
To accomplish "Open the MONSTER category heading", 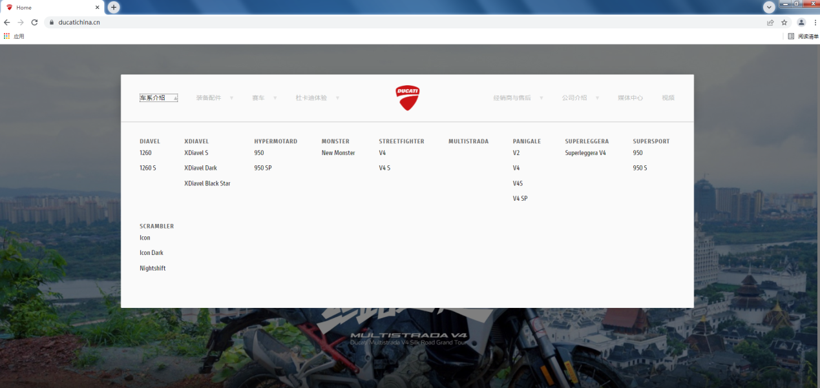I will coord(335,141).
